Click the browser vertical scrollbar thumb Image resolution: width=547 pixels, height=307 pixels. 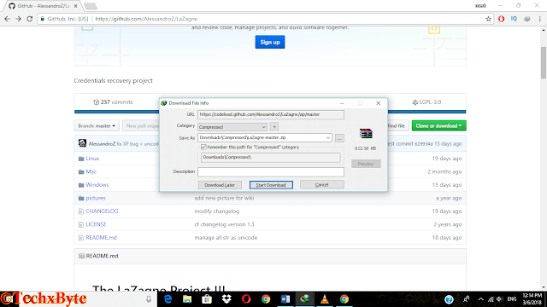(544, 62)
